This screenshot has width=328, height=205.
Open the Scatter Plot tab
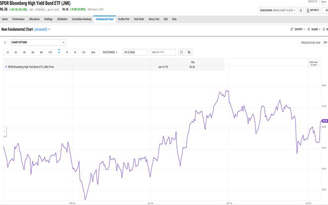(124, 19)
